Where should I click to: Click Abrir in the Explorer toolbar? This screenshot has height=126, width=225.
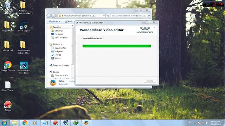click(69, 21)
